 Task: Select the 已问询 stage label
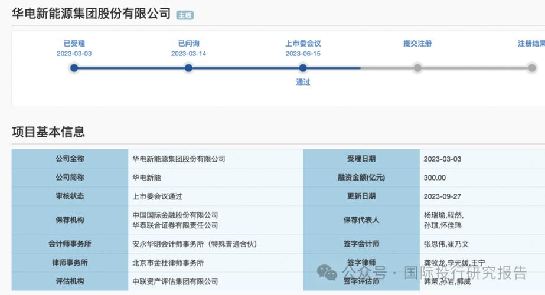click(x=188, y=43)
